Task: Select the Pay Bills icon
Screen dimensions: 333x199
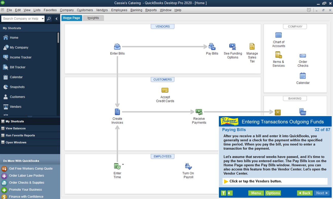Action: click(212, 47)
